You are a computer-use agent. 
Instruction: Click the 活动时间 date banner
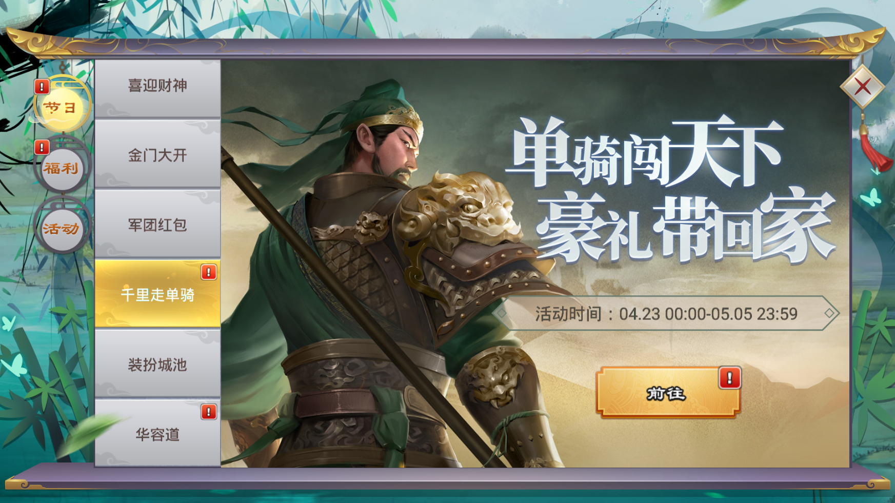click(666, 313)
